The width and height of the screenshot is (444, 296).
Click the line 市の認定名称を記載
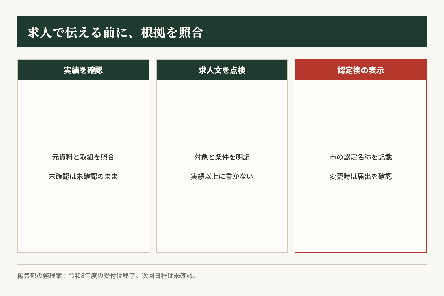pos(361,157)
